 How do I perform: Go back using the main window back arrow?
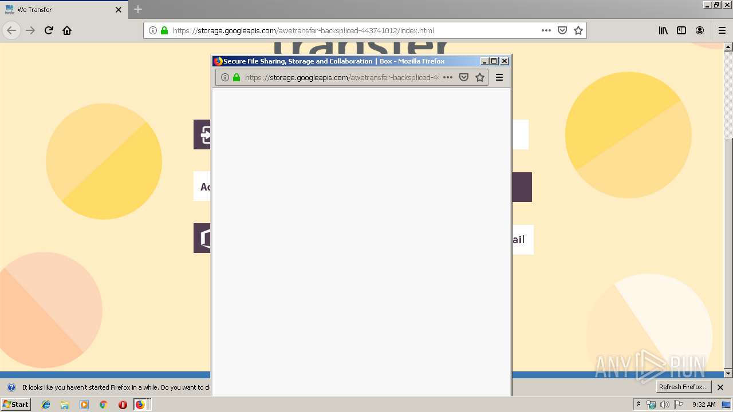tap(11, 30)
